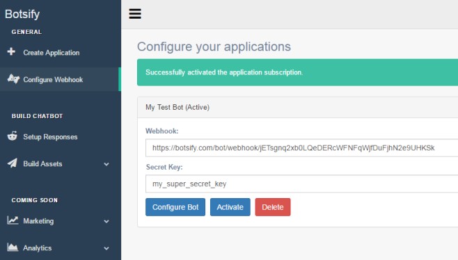The image size is (458, 260).
Task: Click the Webhook: field label
Action: tap(161, 131)
